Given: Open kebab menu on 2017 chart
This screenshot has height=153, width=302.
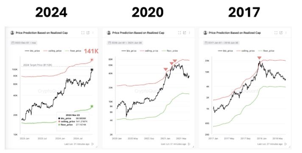Looking at the screenshot, I should pos(286,33).
